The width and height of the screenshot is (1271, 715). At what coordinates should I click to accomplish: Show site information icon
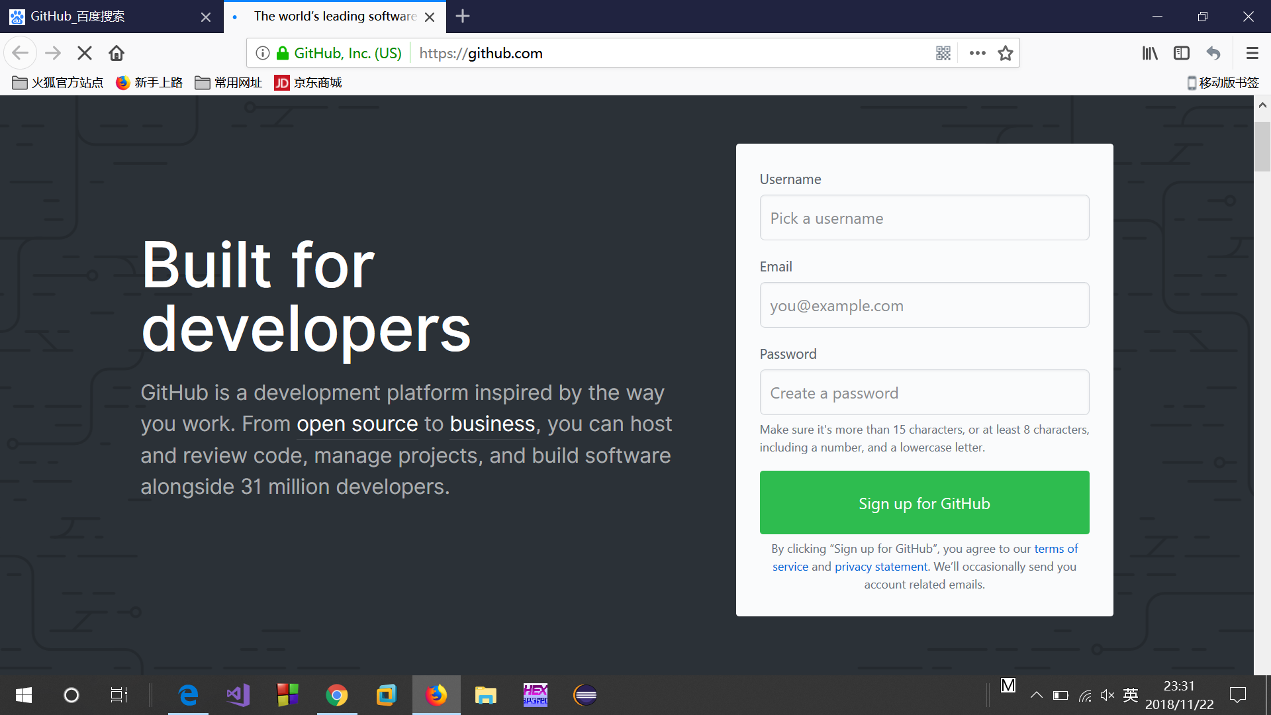pyautogui.click(x=263, y=53)
